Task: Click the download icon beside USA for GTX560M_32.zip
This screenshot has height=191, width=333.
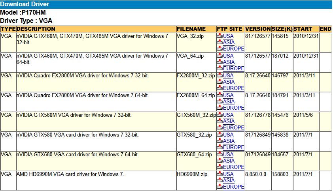Action: [x=219, y=115]
